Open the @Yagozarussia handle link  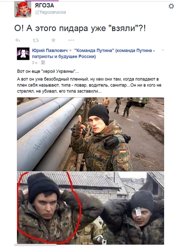tap(50, 12)
